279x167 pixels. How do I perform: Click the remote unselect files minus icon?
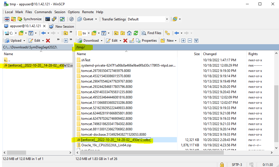(190, 41)
